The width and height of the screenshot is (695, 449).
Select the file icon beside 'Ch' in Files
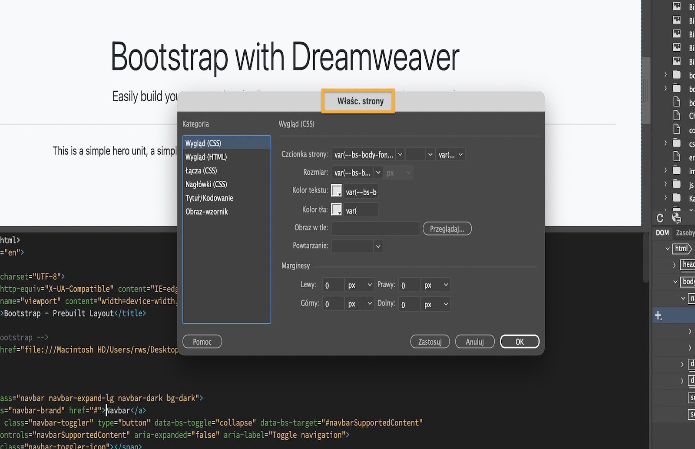pyautogui.click(x=677, y=115)
